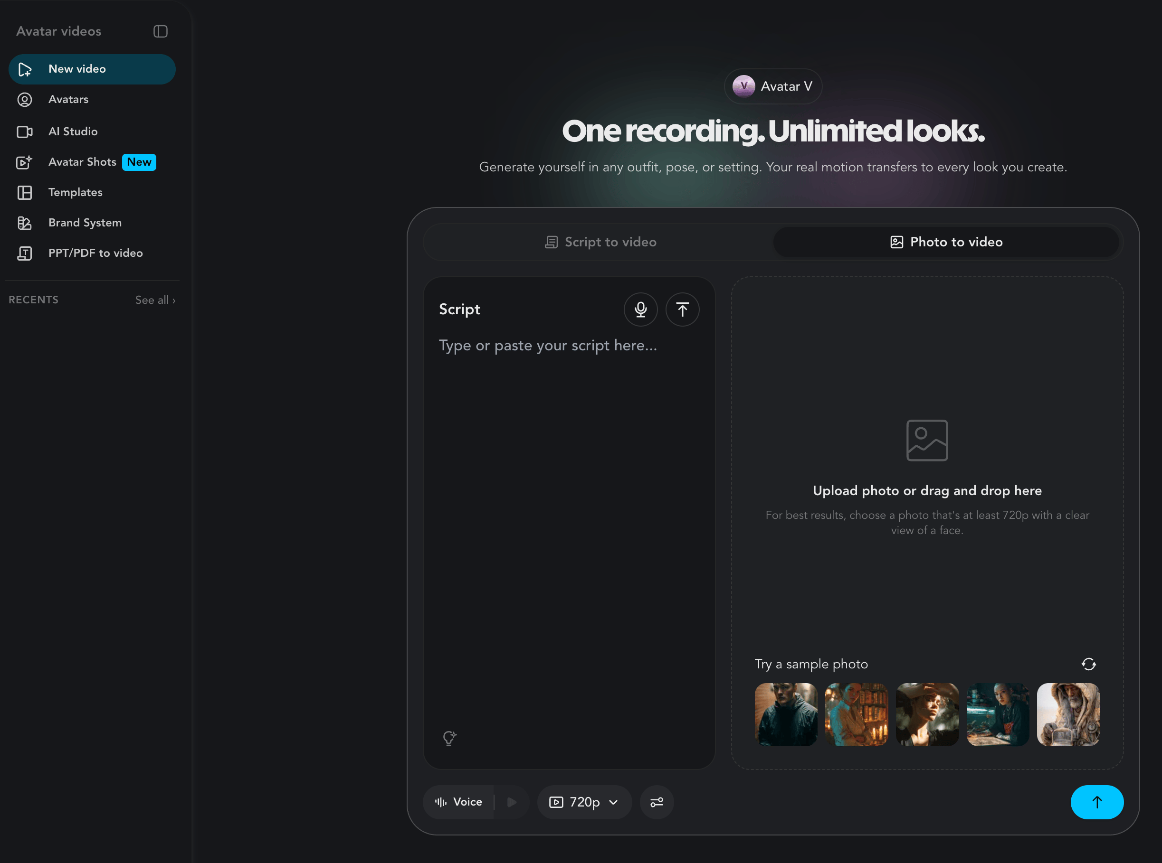Screen dimensions: 1162x863
Task: Switch to Script to video tab
Action: point(600,242)
